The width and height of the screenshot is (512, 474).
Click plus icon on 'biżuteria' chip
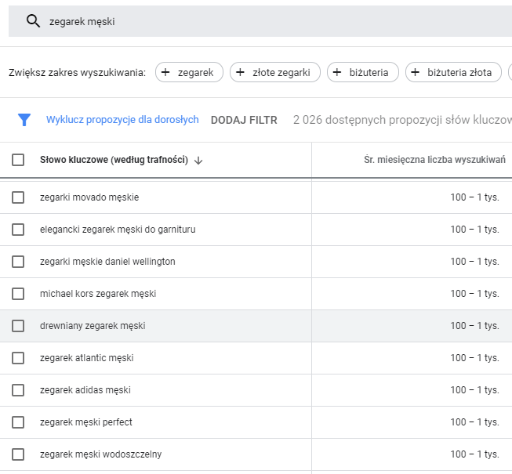click(x=337, y=73)
